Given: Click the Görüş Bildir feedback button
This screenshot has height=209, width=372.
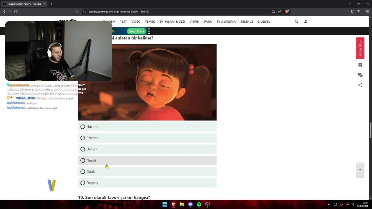Looking at the screenshot, I should (360, 48).
